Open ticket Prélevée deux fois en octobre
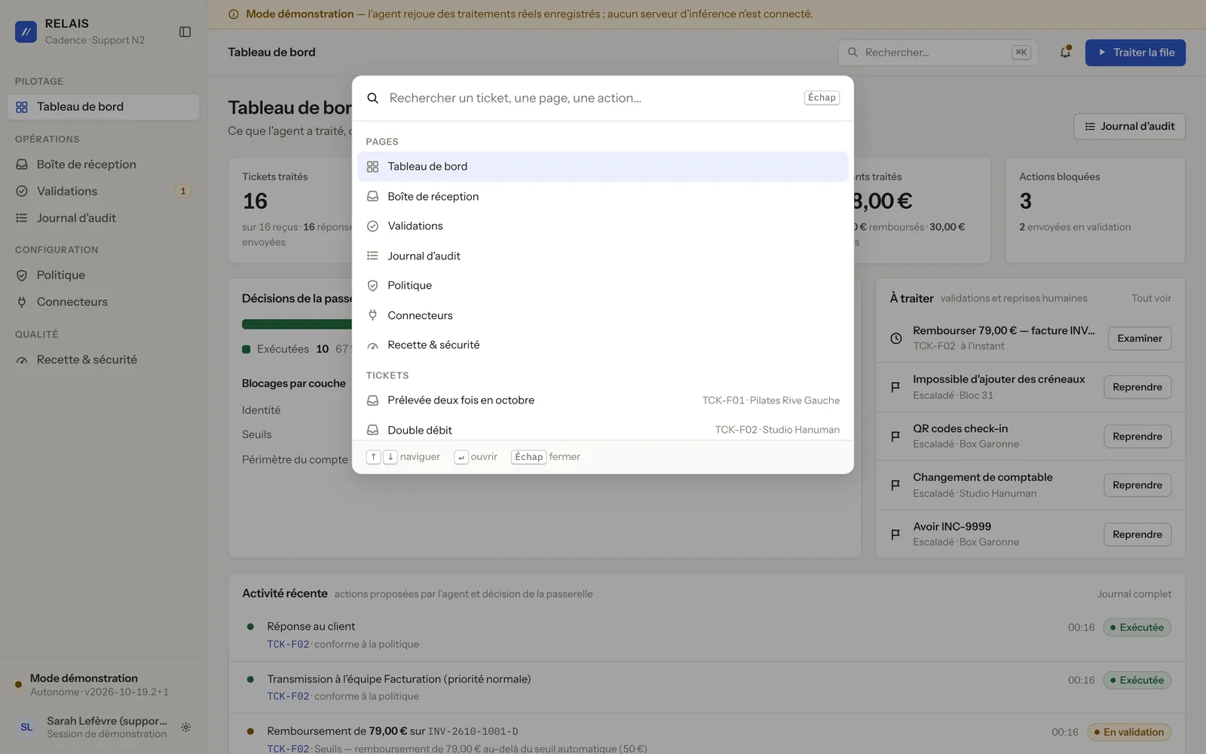 tap(603, 400)
